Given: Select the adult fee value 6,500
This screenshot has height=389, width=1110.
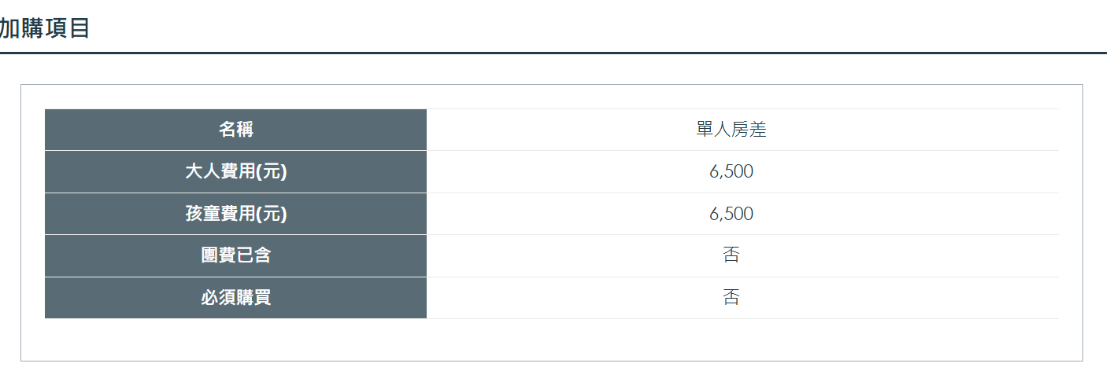Looking at the screenshot, I should (731, 171).
